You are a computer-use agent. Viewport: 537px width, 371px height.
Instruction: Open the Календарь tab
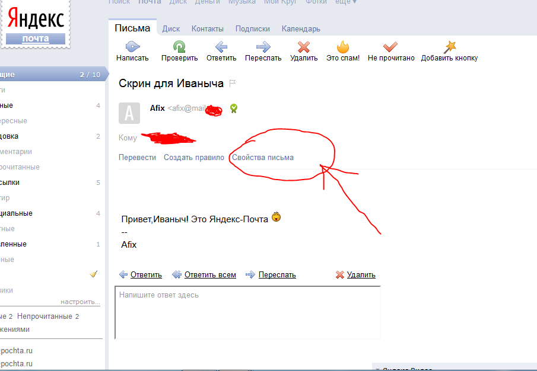coord(301,28)
